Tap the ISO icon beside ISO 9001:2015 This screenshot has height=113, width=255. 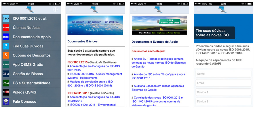6,18
